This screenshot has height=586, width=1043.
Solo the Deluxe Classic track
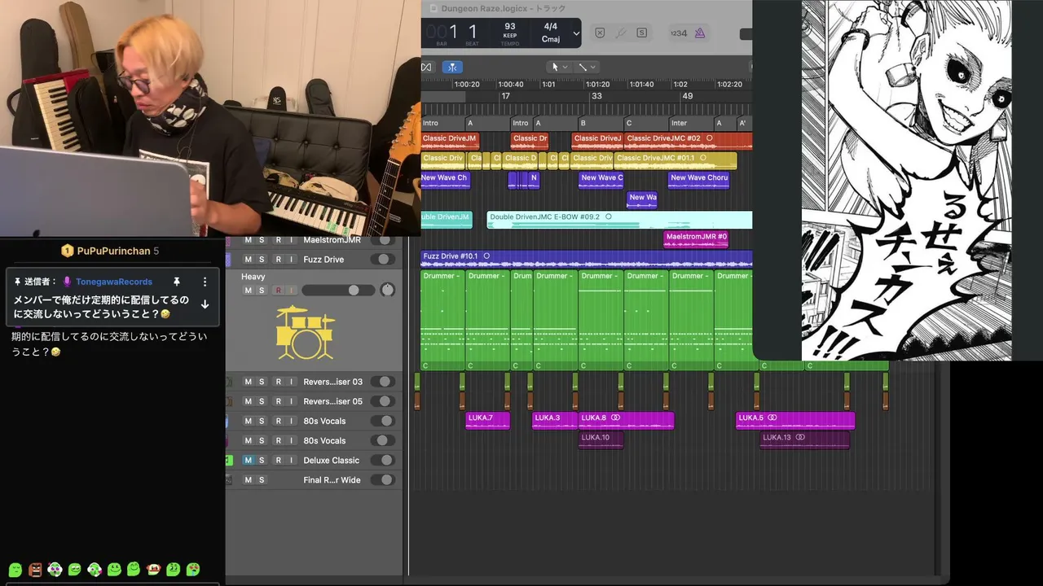pyautogui.click(x=262, y=461)
